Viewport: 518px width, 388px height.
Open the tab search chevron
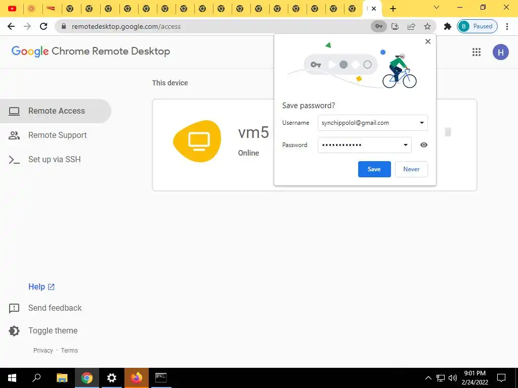pyautogui.click(x=437, y=7)
